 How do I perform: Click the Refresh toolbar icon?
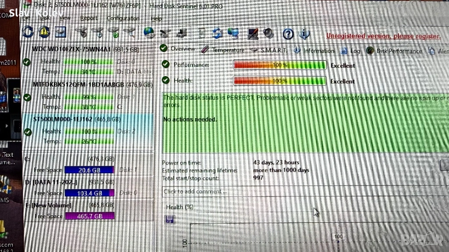pos(28,31)
